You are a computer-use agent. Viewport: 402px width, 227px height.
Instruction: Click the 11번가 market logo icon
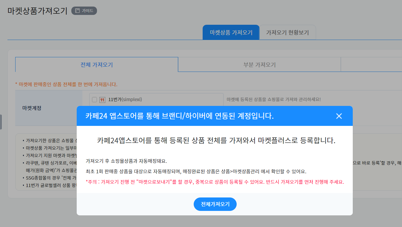[x=102, y=100]
